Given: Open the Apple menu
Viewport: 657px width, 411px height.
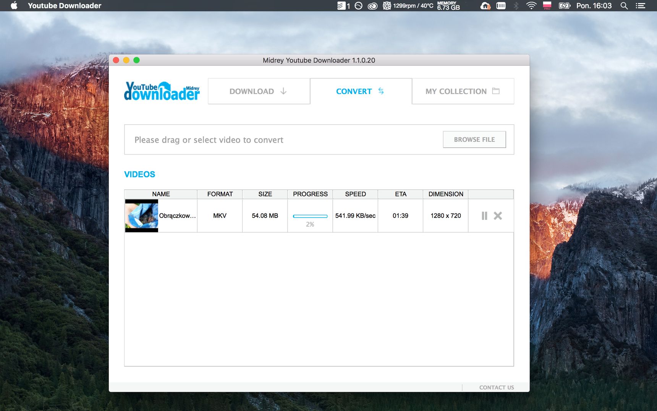Looking at the screenshot, I should (x=14, y=6).
